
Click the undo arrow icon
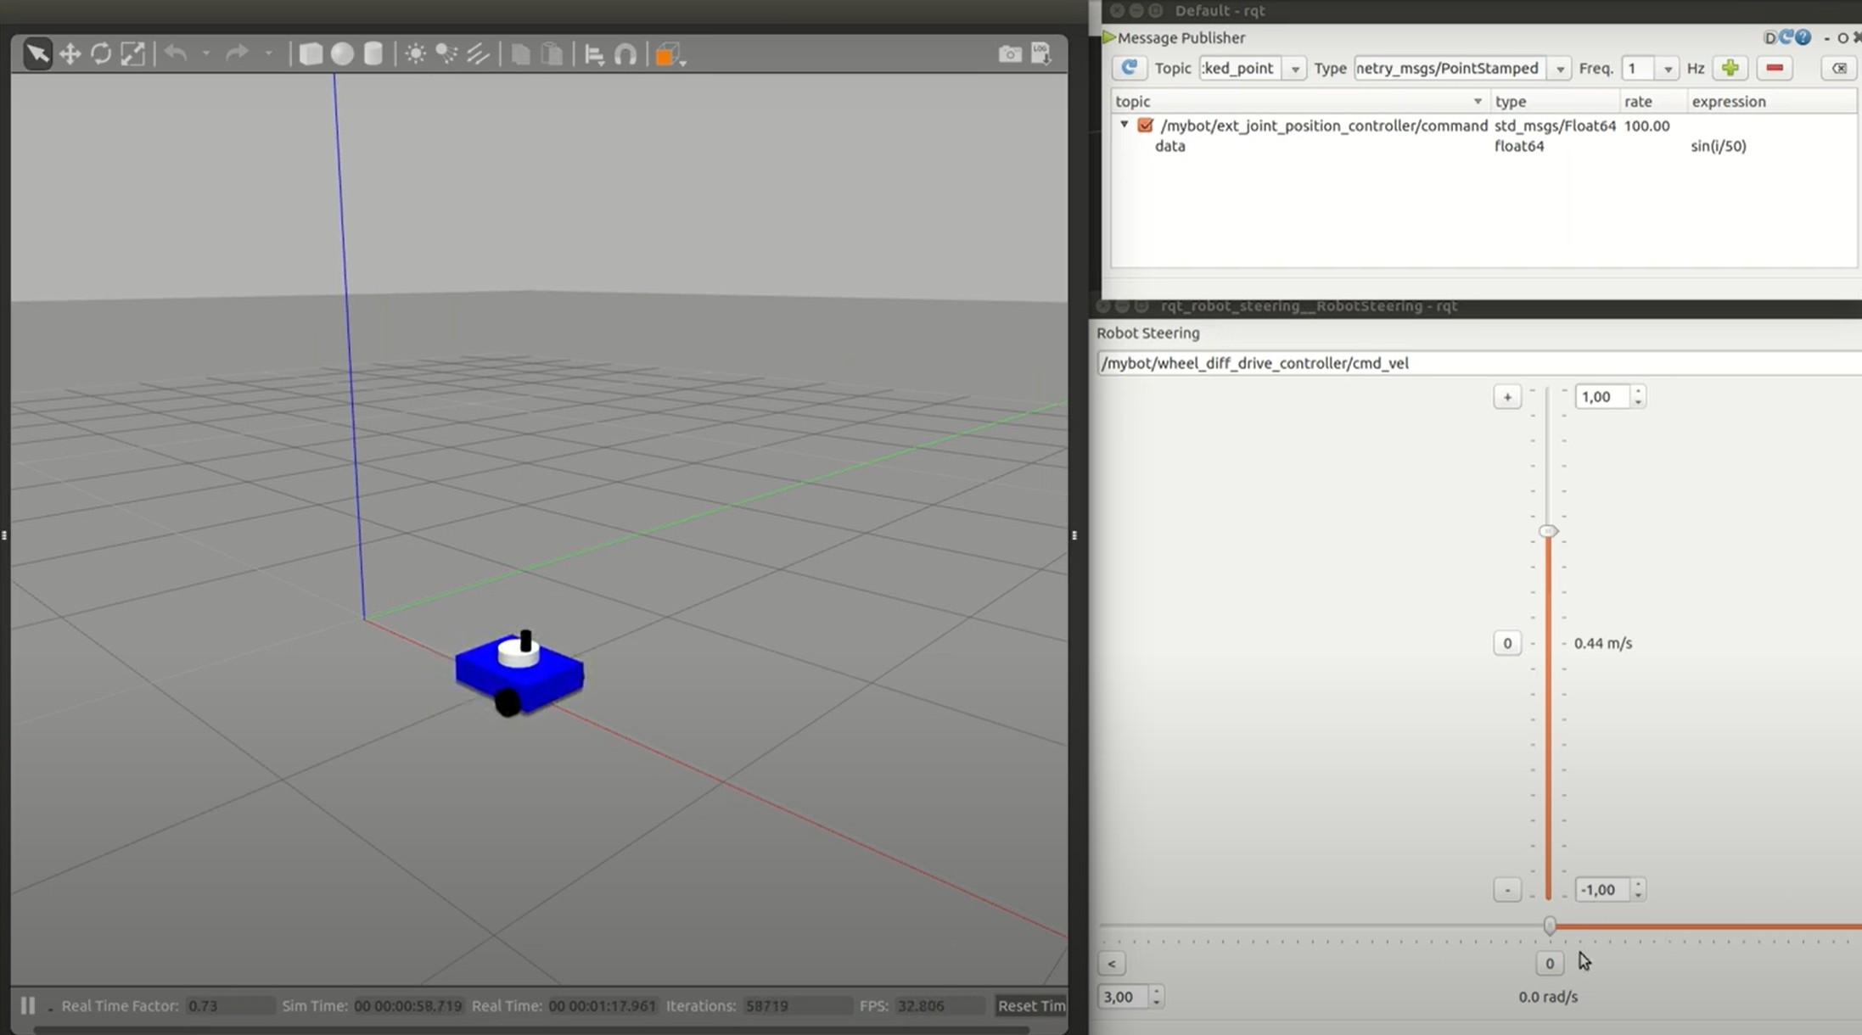176,53
